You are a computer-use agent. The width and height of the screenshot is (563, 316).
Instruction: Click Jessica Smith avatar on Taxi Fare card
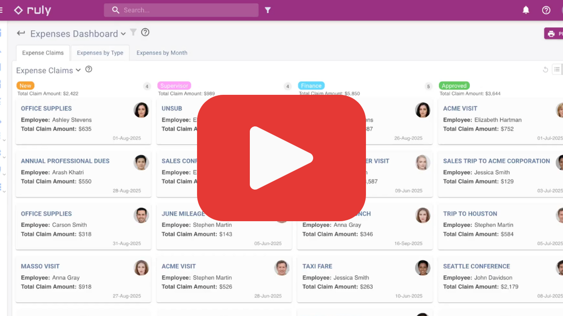coord(423,268)
